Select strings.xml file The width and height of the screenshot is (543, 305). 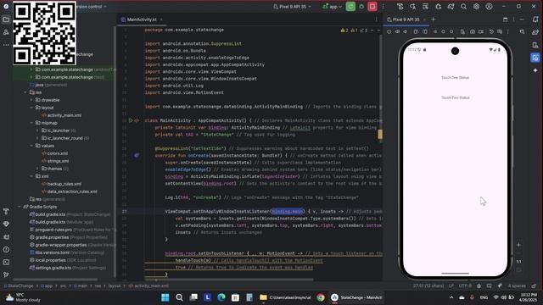55,161
